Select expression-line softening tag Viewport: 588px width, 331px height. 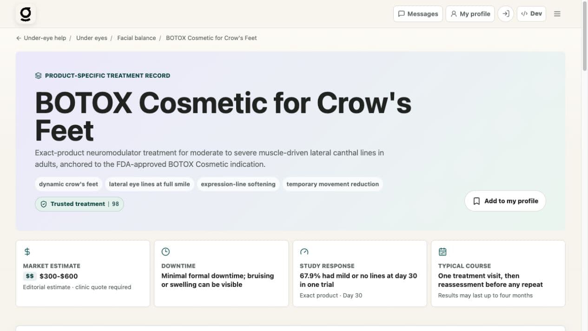tap(238, 184)
